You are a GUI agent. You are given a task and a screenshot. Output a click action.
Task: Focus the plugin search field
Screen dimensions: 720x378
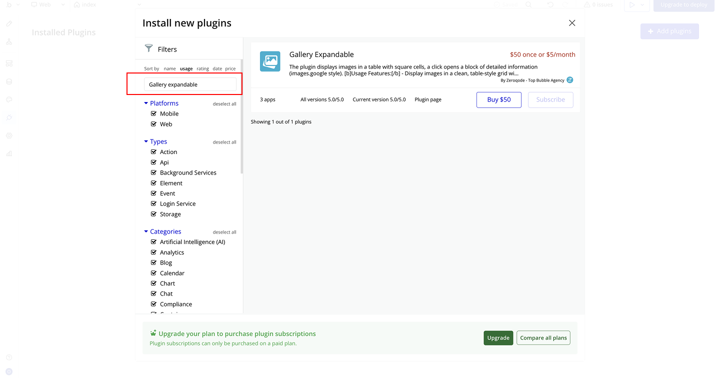190,84
